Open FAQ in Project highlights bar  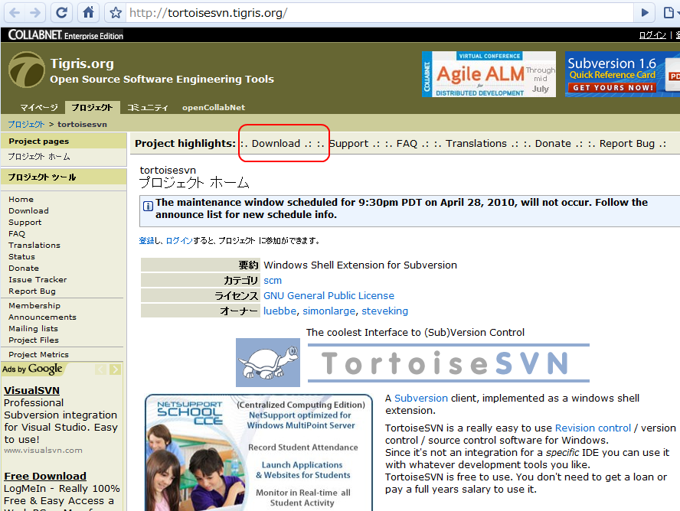pyautogui.click(x=407, y=143)
